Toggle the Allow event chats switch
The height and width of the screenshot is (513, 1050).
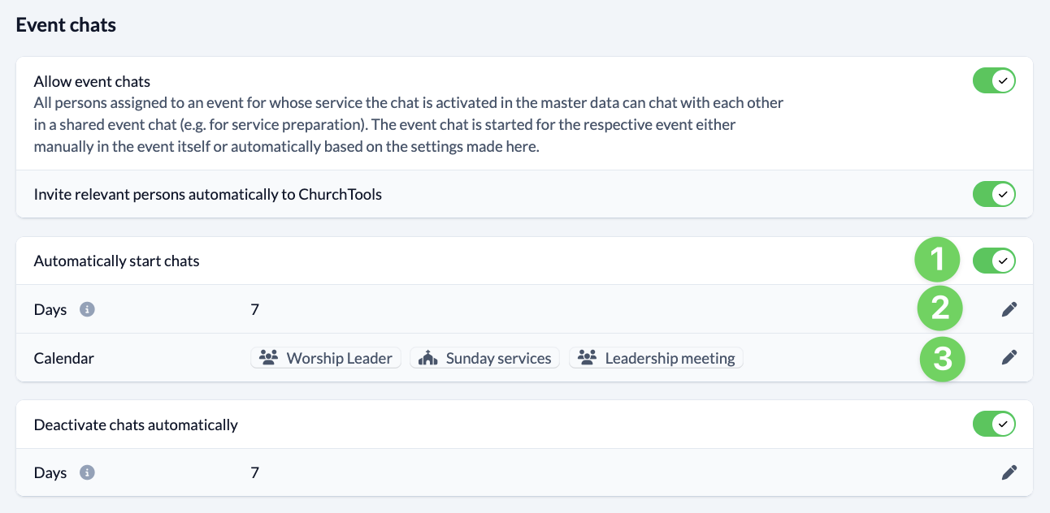(x=993, y=81)
